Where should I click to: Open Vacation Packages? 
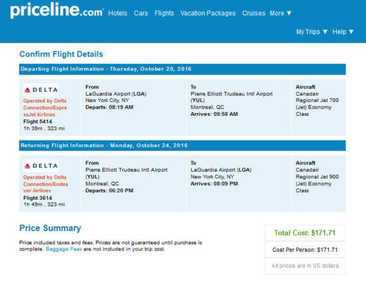coord(208,13)
